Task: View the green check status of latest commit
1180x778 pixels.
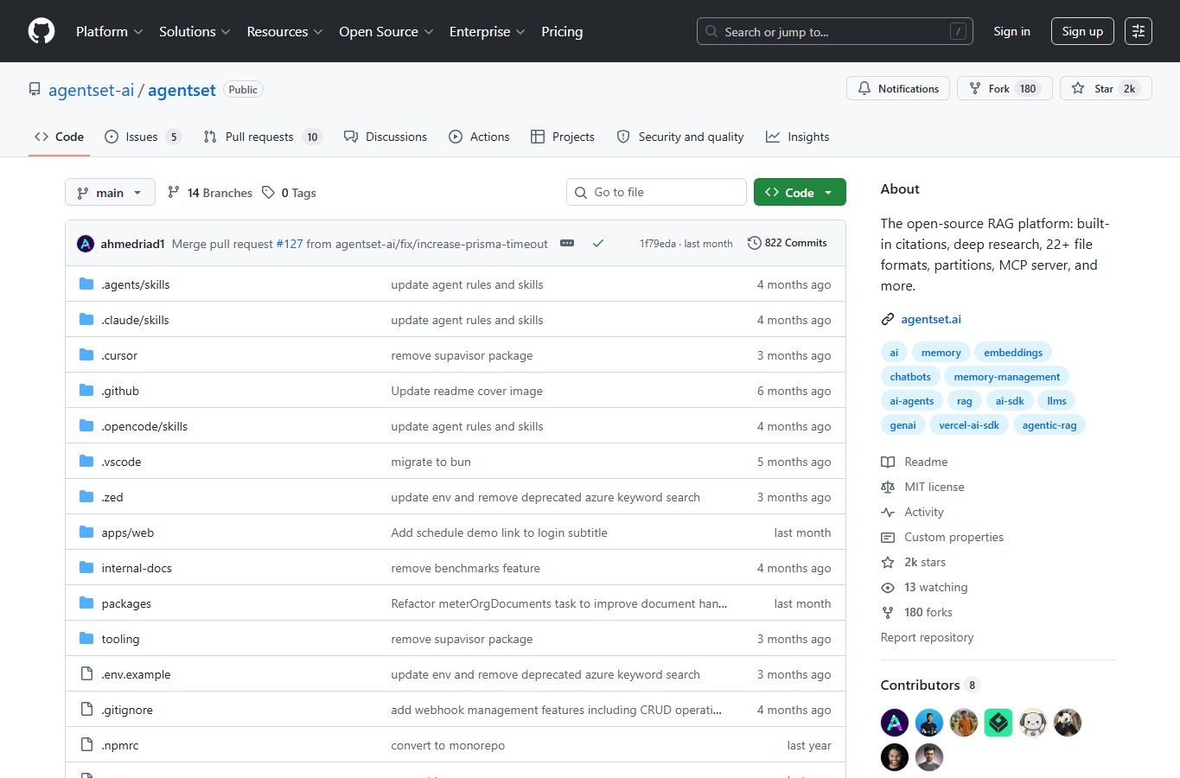Action: 597,243
